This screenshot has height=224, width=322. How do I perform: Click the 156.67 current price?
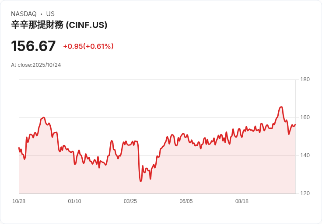33,46
